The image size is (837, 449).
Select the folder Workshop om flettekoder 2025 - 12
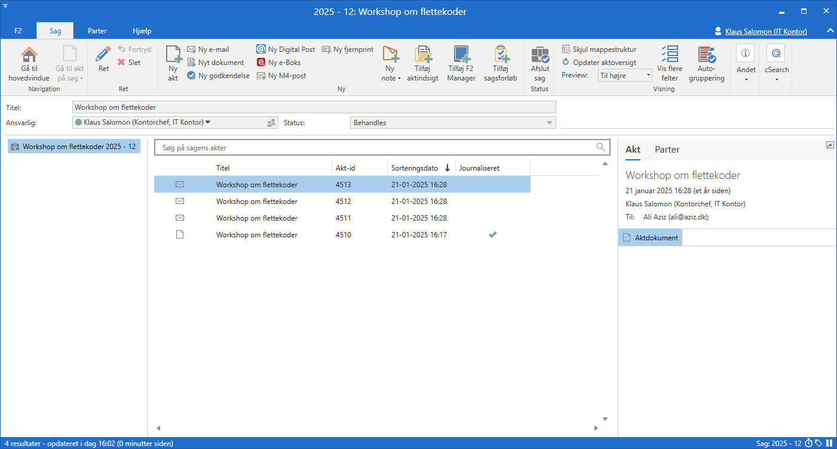coord(74,147)
